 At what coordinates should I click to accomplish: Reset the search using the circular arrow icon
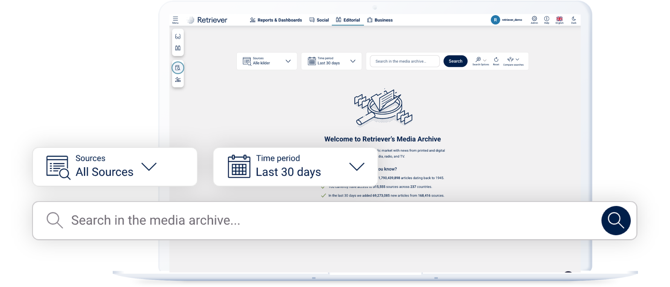(496, 60)
